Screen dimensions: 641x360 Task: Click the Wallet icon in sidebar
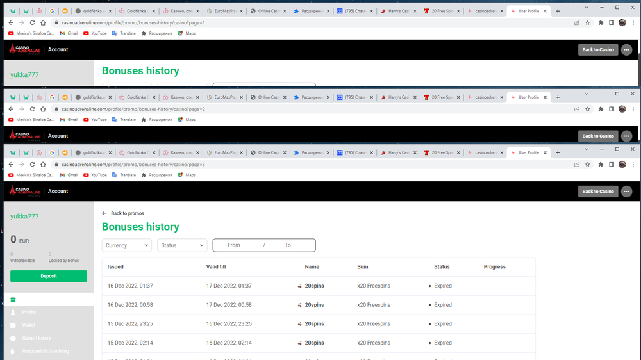point(13,325)
